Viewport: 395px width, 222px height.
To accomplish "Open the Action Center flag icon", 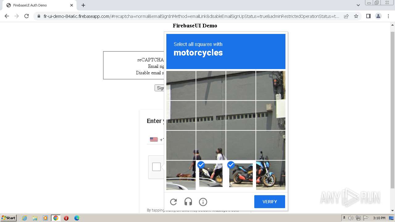I will tap(365, 218).
